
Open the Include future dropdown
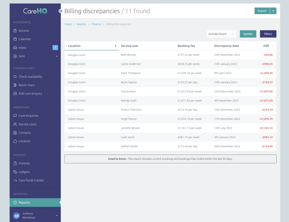(x=222, y=34)
